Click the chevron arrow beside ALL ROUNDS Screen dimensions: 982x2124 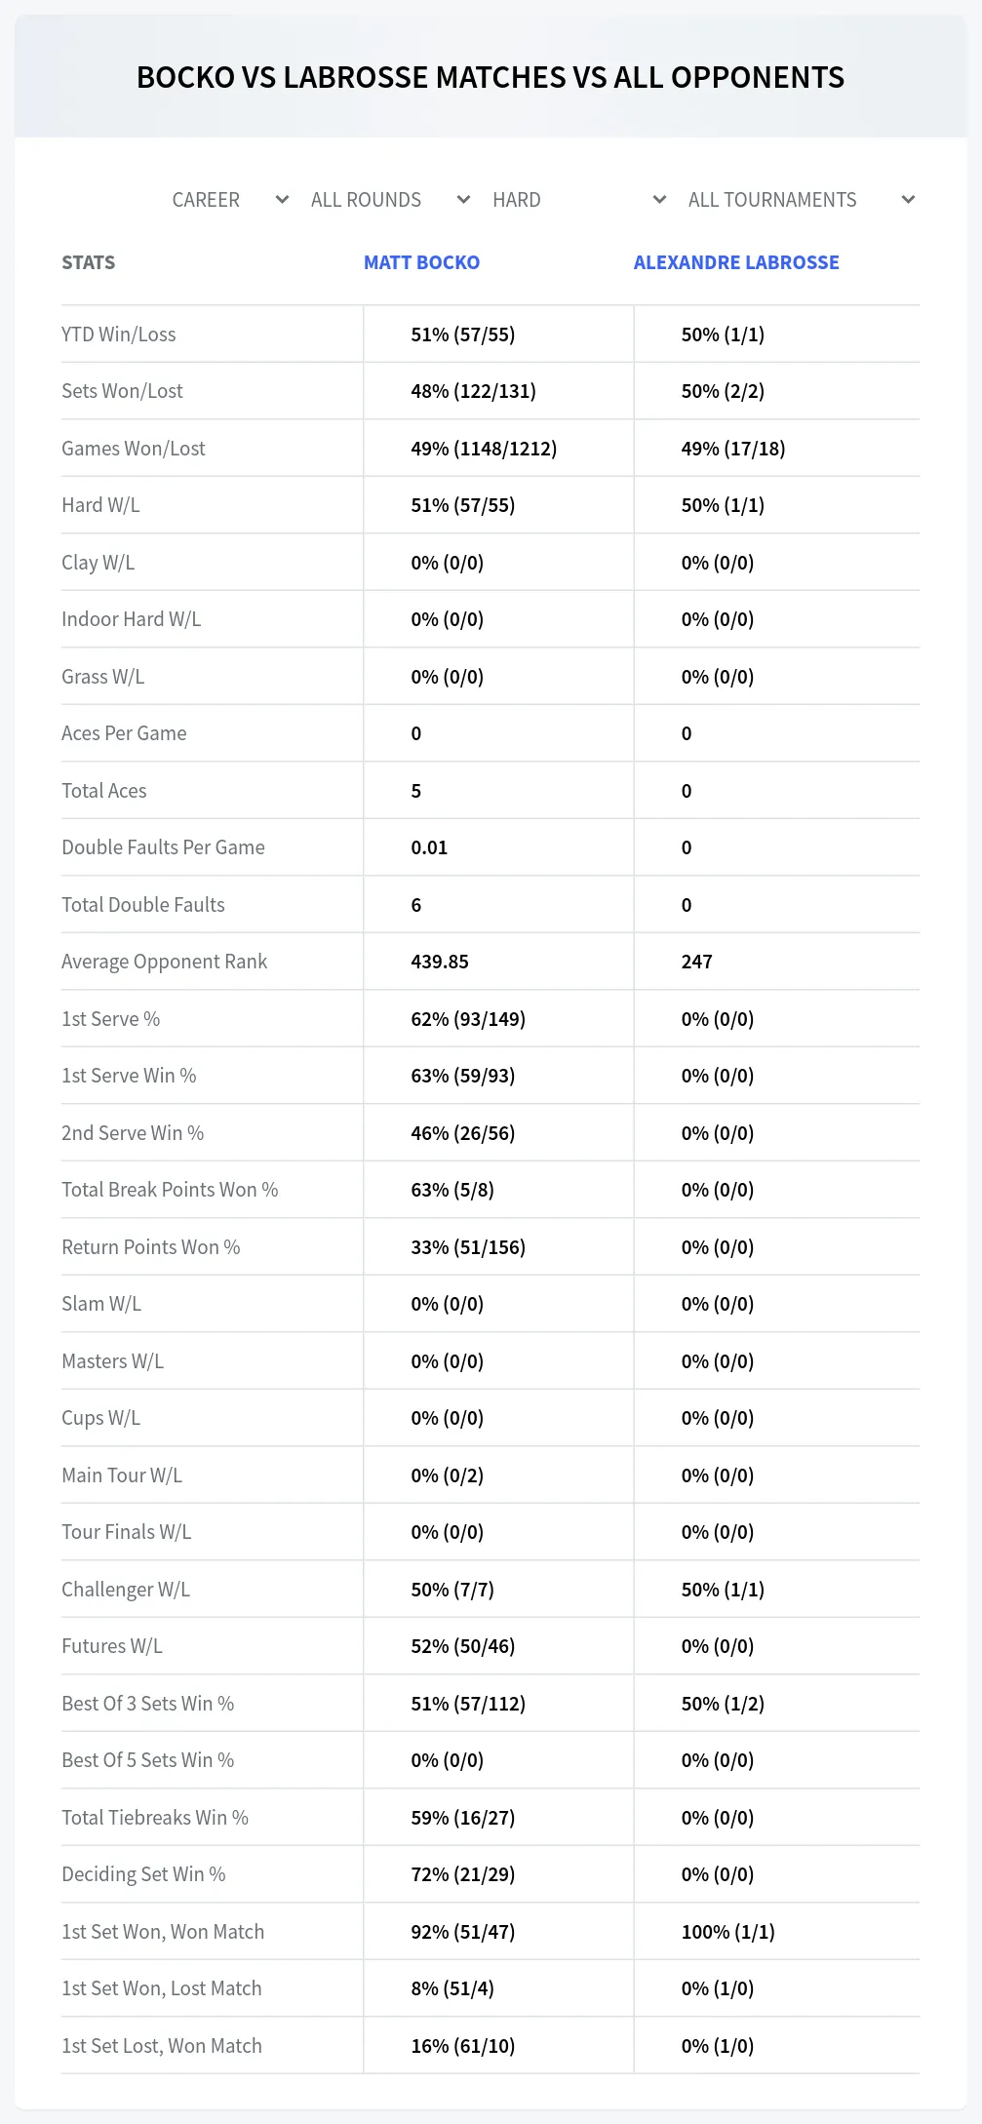point(463,200)
